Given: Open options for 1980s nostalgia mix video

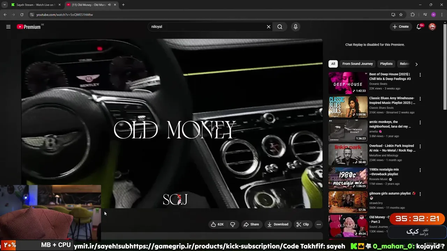Looking at the screenshot, I should point(420,170).
